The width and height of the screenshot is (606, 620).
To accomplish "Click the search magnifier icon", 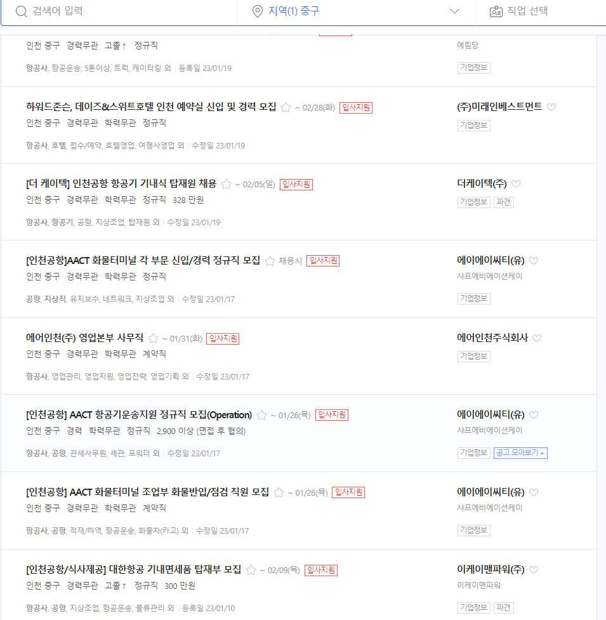I will pos(22,11).
